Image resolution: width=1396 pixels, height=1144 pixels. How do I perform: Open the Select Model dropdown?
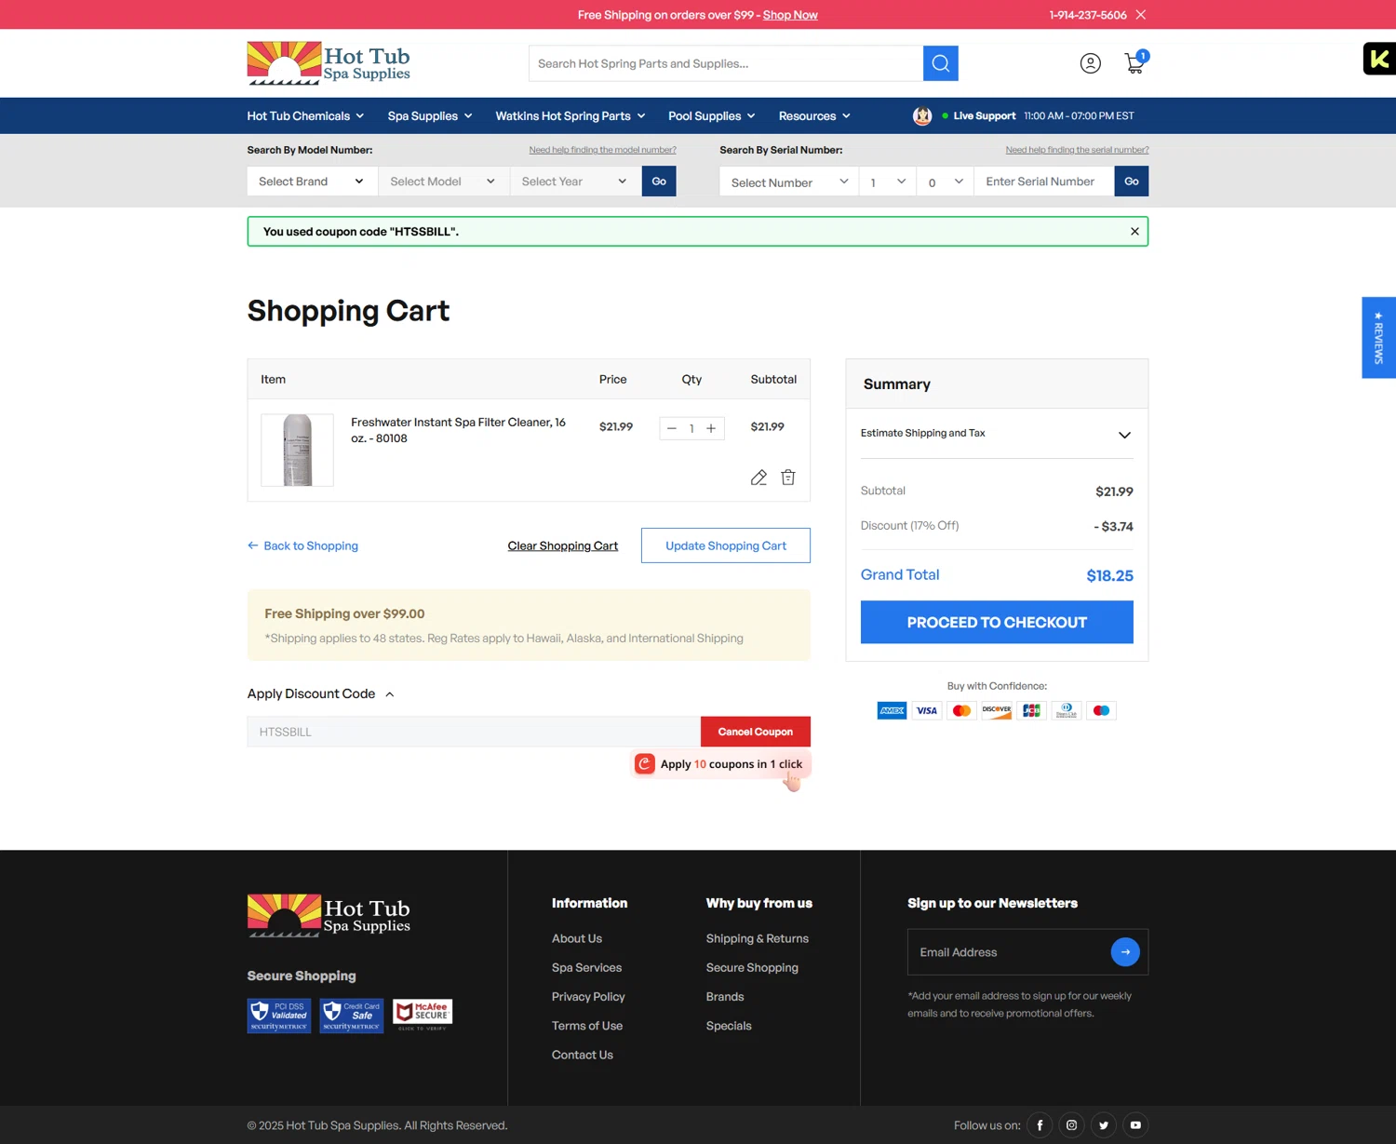pos(444,182)
